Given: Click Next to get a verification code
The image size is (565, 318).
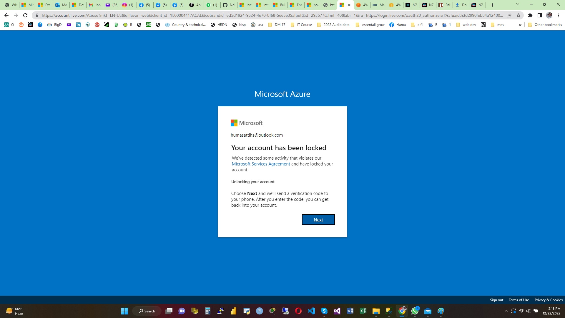Looking at the screenshot, I should (x=318, y=220).
